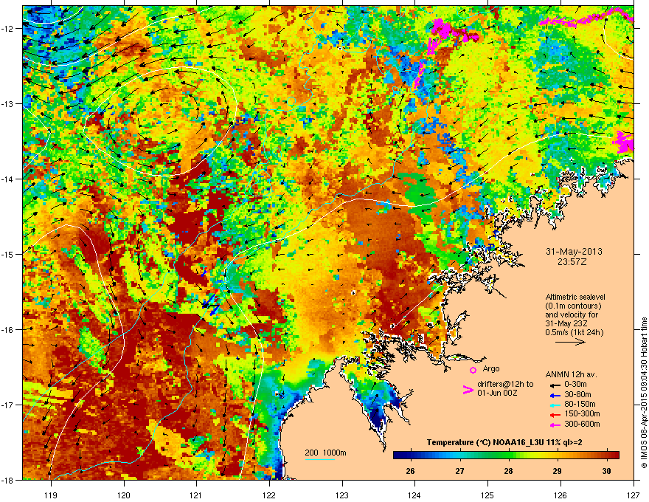Image resolution: width=649 pixels, height=502 pixels.
Task: Click the cyan 200 1000m bathymetry legend line
Action: pyautogui.click(x=320, y=459)
